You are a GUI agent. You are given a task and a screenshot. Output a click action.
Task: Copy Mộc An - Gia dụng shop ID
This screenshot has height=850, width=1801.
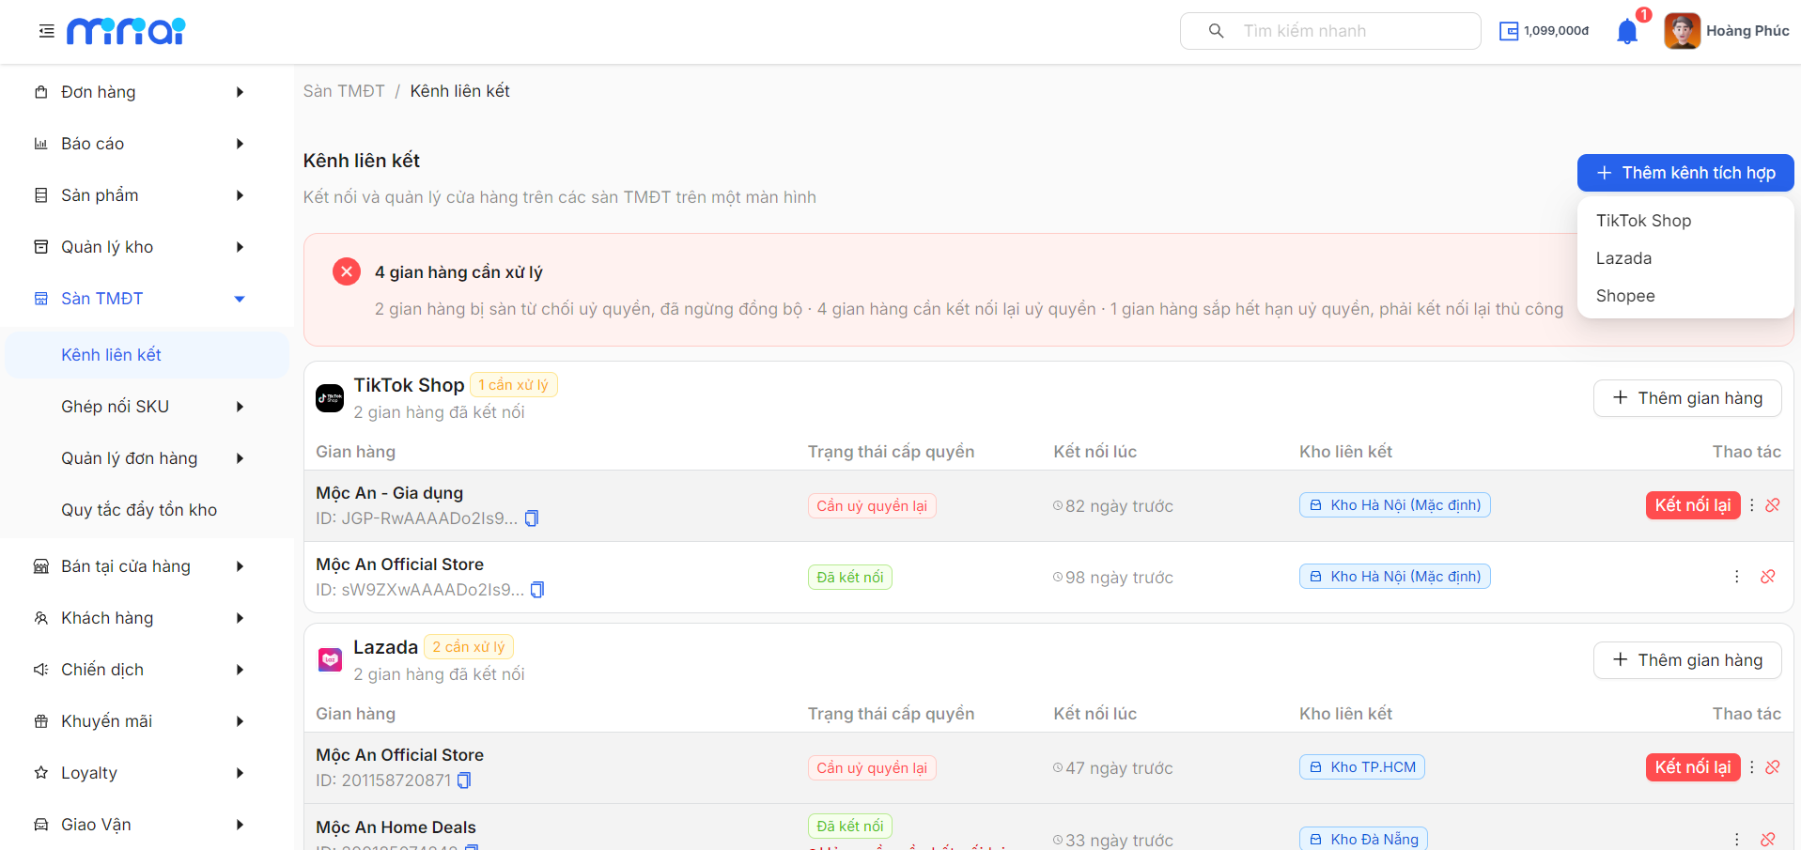532,518
